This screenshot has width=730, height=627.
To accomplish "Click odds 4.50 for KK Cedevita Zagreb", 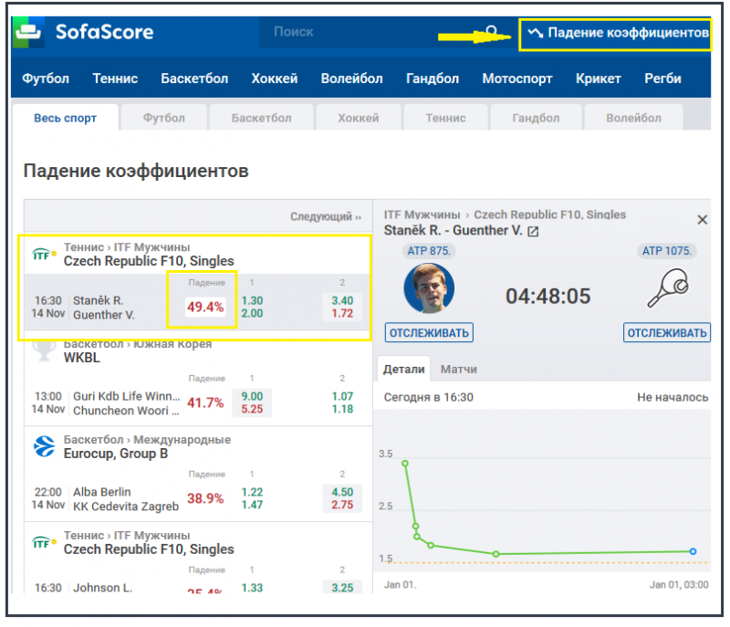I will point(342,492).
